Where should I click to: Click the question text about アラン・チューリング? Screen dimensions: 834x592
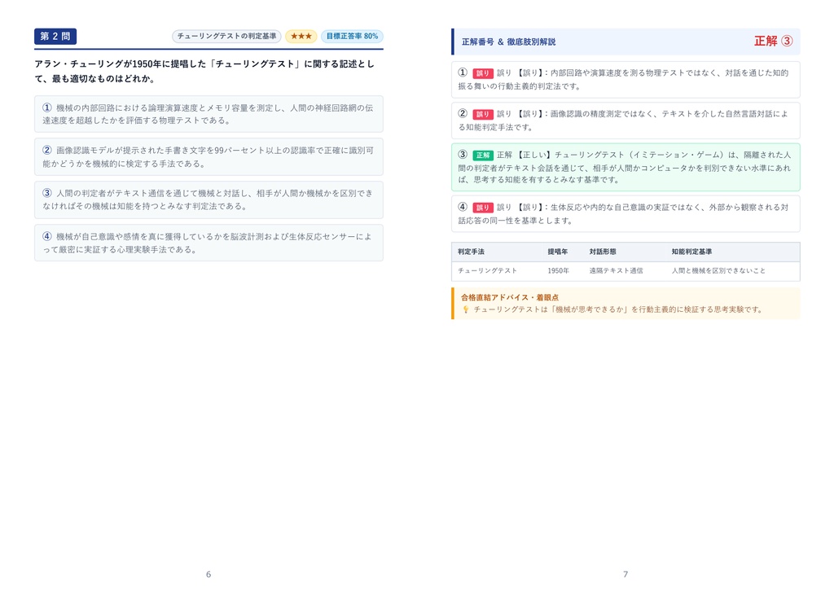click(204, 72)
